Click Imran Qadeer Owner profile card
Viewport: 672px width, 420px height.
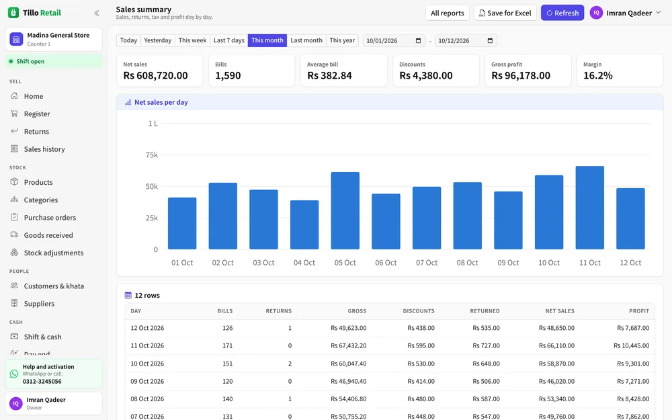[54, 403]
